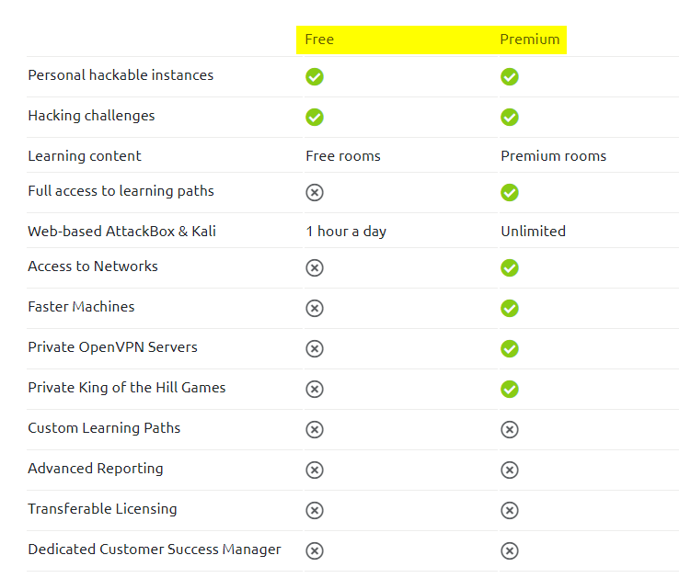Click Free X icon for Transferable Licensing
The height and width of the screenshot is (578, 679).
pyautogui.click(x=315, y=510)
